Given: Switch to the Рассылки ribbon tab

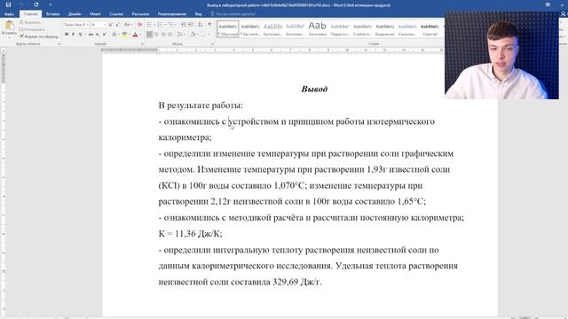Looking at the screenshot, I should pyautogui.click(x=140, y=14).
